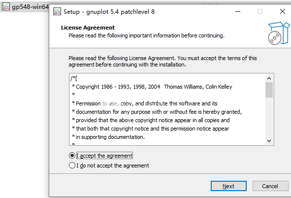Click the license scrollbar down arrow
This screenshot has height=198, width=291.
pos(269,141)
